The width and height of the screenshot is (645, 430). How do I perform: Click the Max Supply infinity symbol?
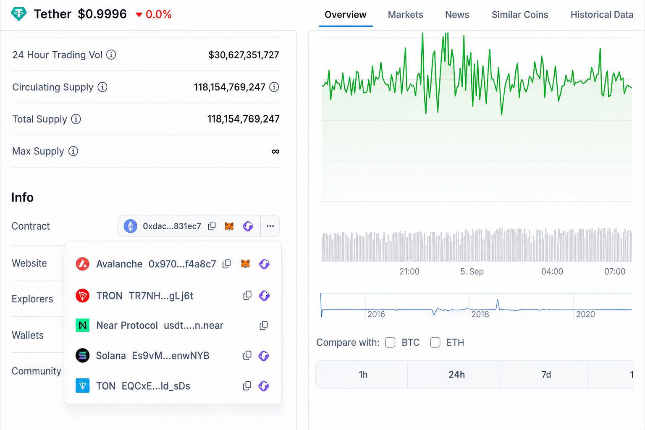click(275, 151)
